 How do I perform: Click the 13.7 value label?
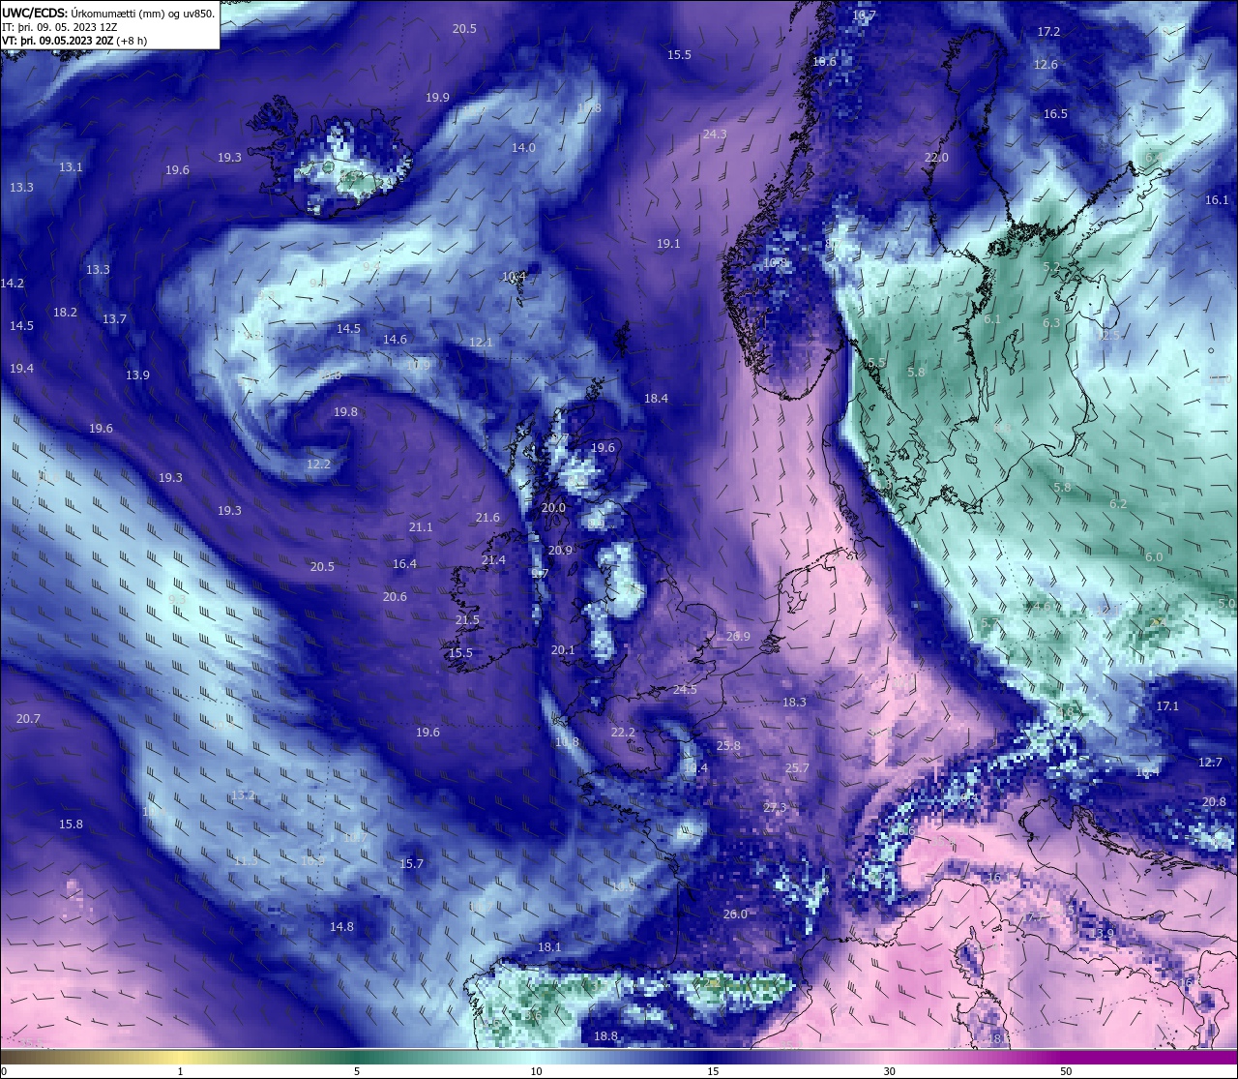click(114, 319)
